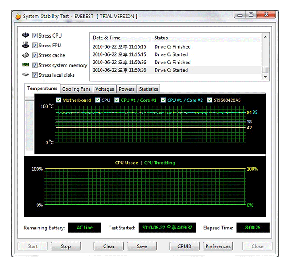This screenshot has width=291, height=267.
Task: Open the Cooling Fans tab
Action: [x=76, y=89]
